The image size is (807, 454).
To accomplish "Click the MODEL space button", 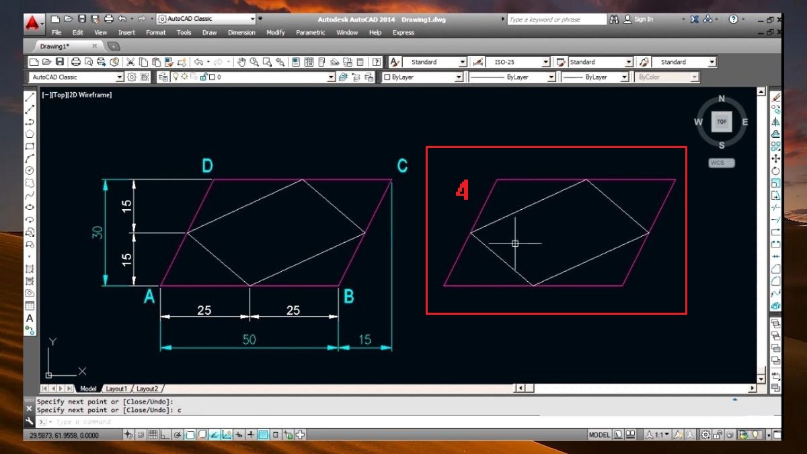I will 599,434.
